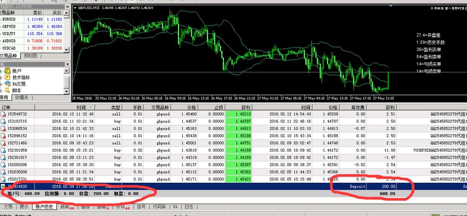Sort by the 手数 lots column header
This screenshot has height=216, width=467.
133,107
